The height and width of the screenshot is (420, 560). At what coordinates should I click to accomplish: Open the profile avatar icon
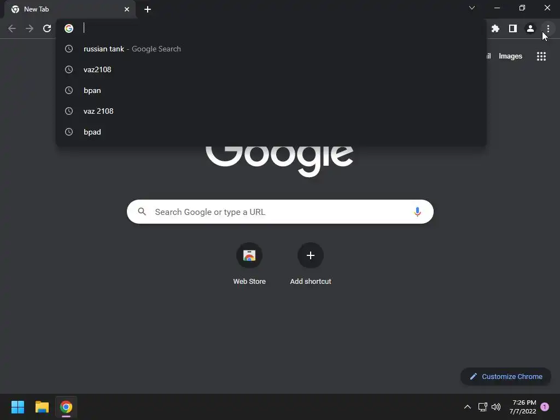coord(530,28)
